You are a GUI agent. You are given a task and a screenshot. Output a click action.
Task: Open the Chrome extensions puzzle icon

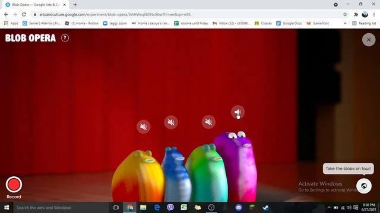point(356,14)
